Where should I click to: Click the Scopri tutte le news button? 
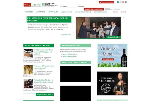click(x=45, y=95)
